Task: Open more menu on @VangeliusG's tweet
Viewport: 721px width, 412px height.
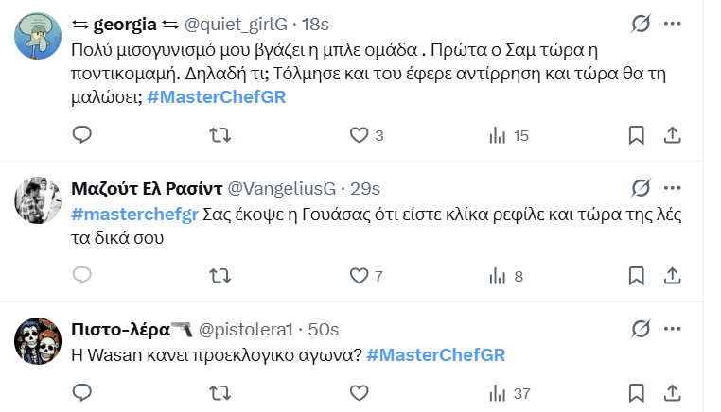Action: pyautogui.click(x=673, y=187)
